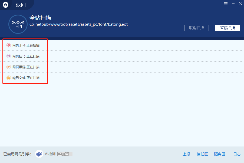Select the 网页黑链 正在扫描 row text
Viewport: 244px width, 163px height.
tap(26, 67)
